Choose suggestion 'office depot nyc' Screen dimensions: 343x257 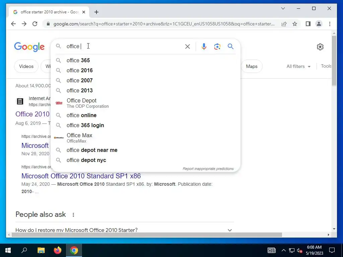point(145,160)
